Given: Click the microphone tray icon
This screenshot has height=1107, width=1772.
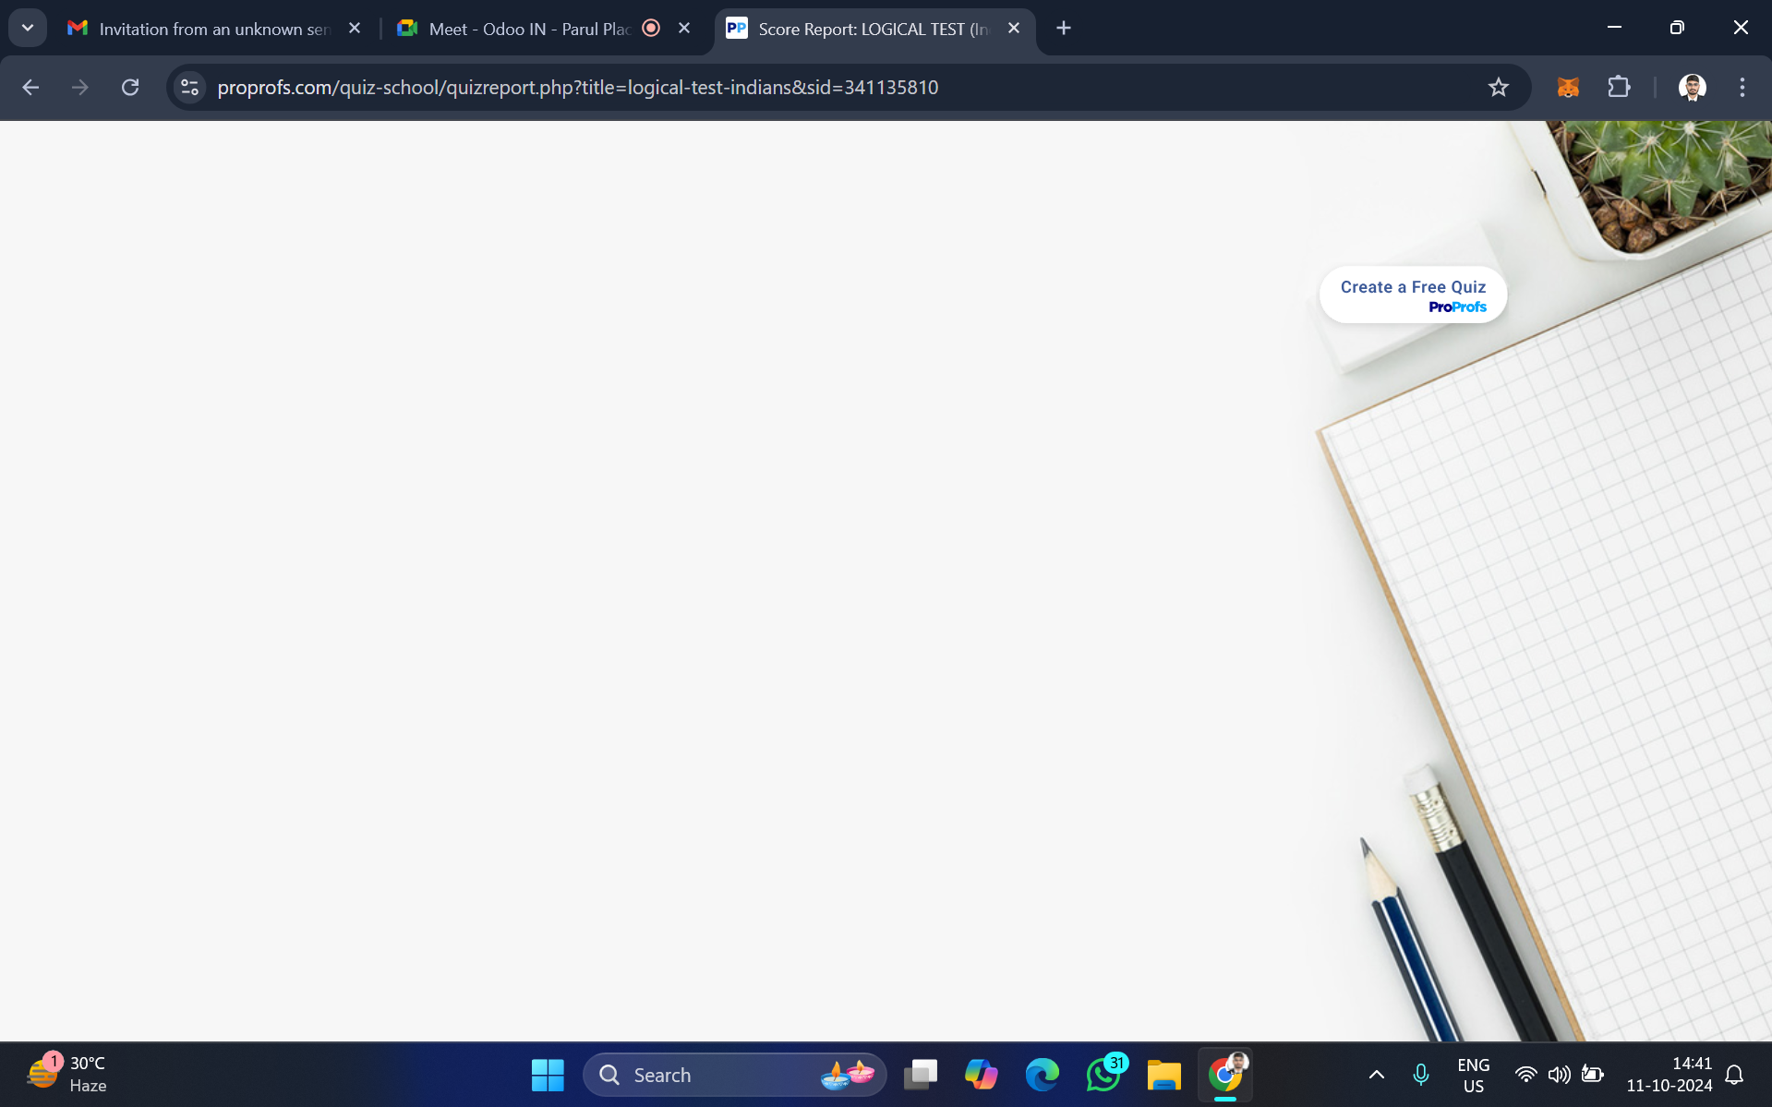Looking at the screenshot, I should 1421,1075.
